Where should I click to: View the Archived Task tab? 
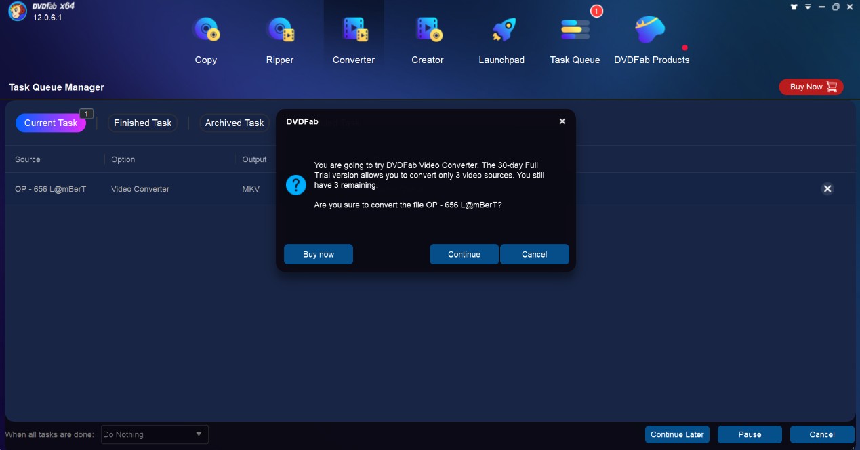[x=234, y=123]
